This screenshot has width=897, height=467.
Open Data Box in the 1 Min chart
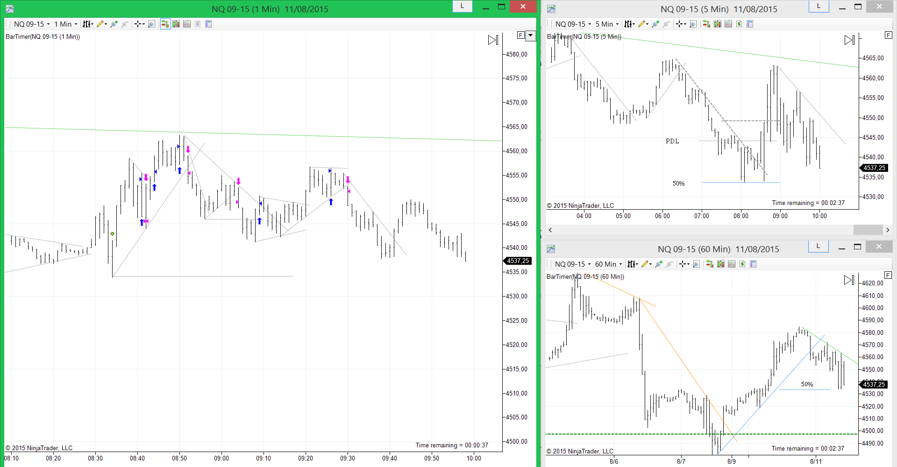point(208,24)
